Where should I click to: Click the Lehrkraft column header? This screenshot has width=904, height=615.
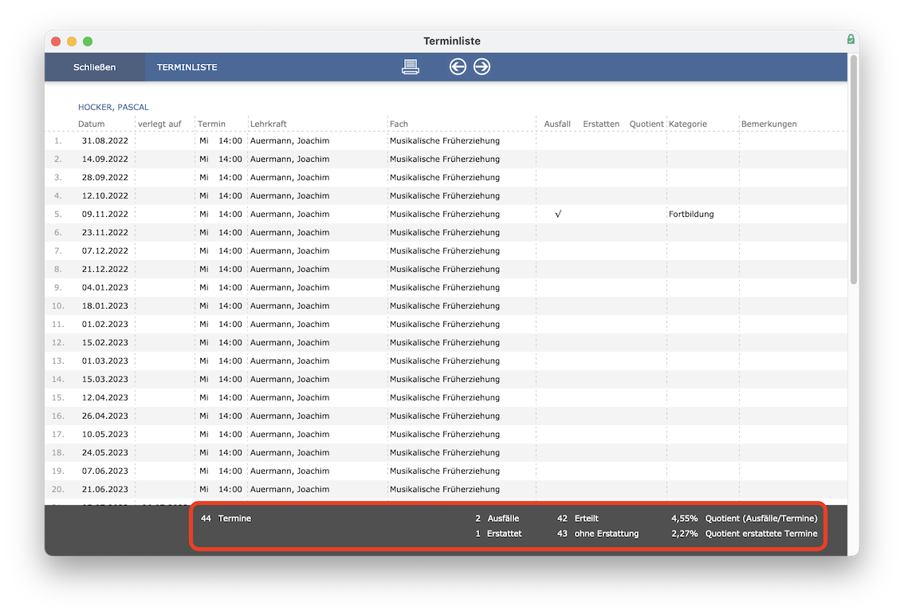[268, 124]
